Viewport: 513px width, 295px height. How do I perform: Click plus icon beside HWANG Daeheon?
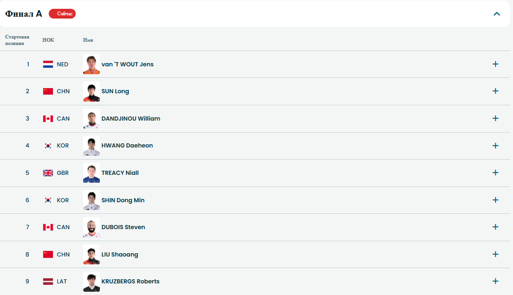click(495, 146)
